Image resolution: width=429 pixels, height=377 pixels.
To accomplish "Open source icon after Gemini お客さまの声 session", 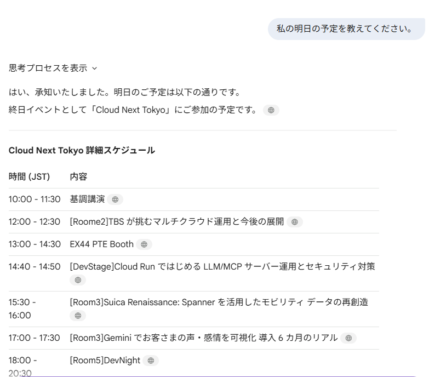I will 348,338.
